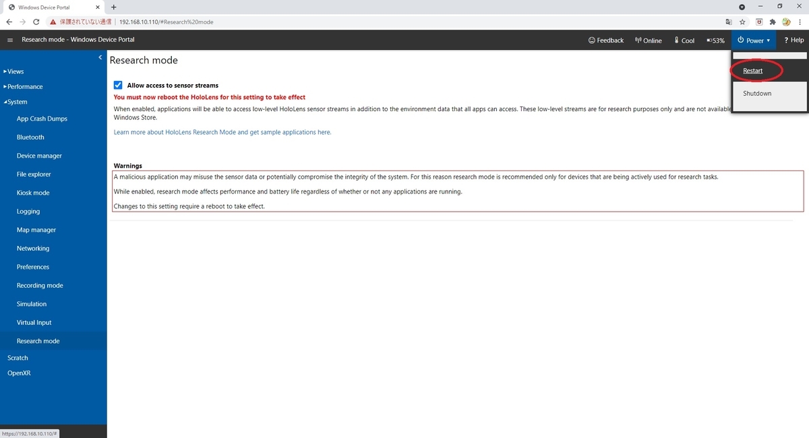Toggle Allow access to sensor streams checkbox
Viewport: 809px width, 438px height.
click(118, 85)
